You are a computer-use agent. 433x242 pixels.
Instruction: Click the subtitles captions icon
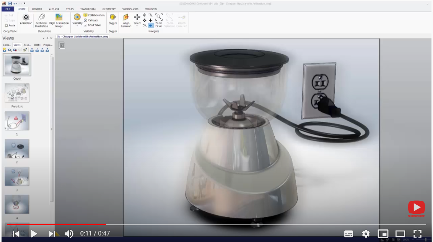348,234
